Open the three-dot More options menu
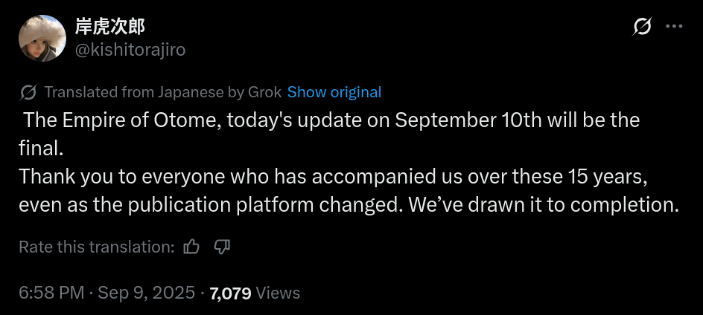The image size is (703, 315). [x=674, y=27]
